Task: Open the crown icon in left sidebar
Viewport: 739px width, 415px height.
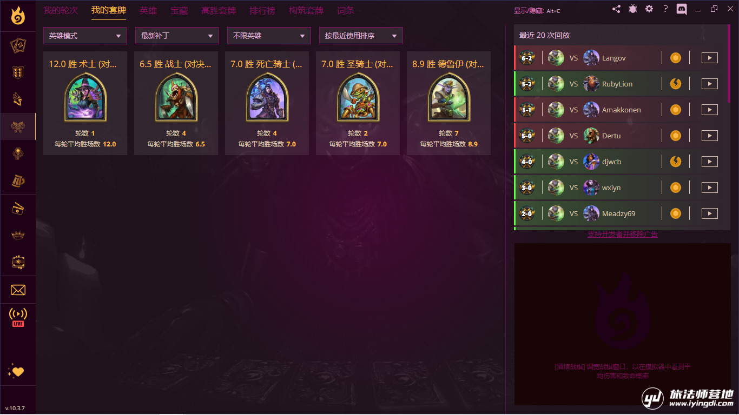Action: [18, 235]
